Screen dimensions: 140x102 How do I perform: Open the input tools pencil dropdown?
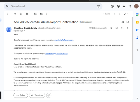click(126, 14)
